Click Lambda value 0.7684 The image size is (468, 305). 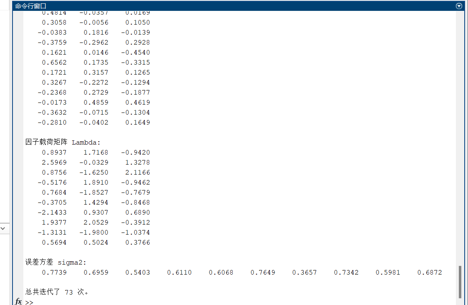pos(54,192)
